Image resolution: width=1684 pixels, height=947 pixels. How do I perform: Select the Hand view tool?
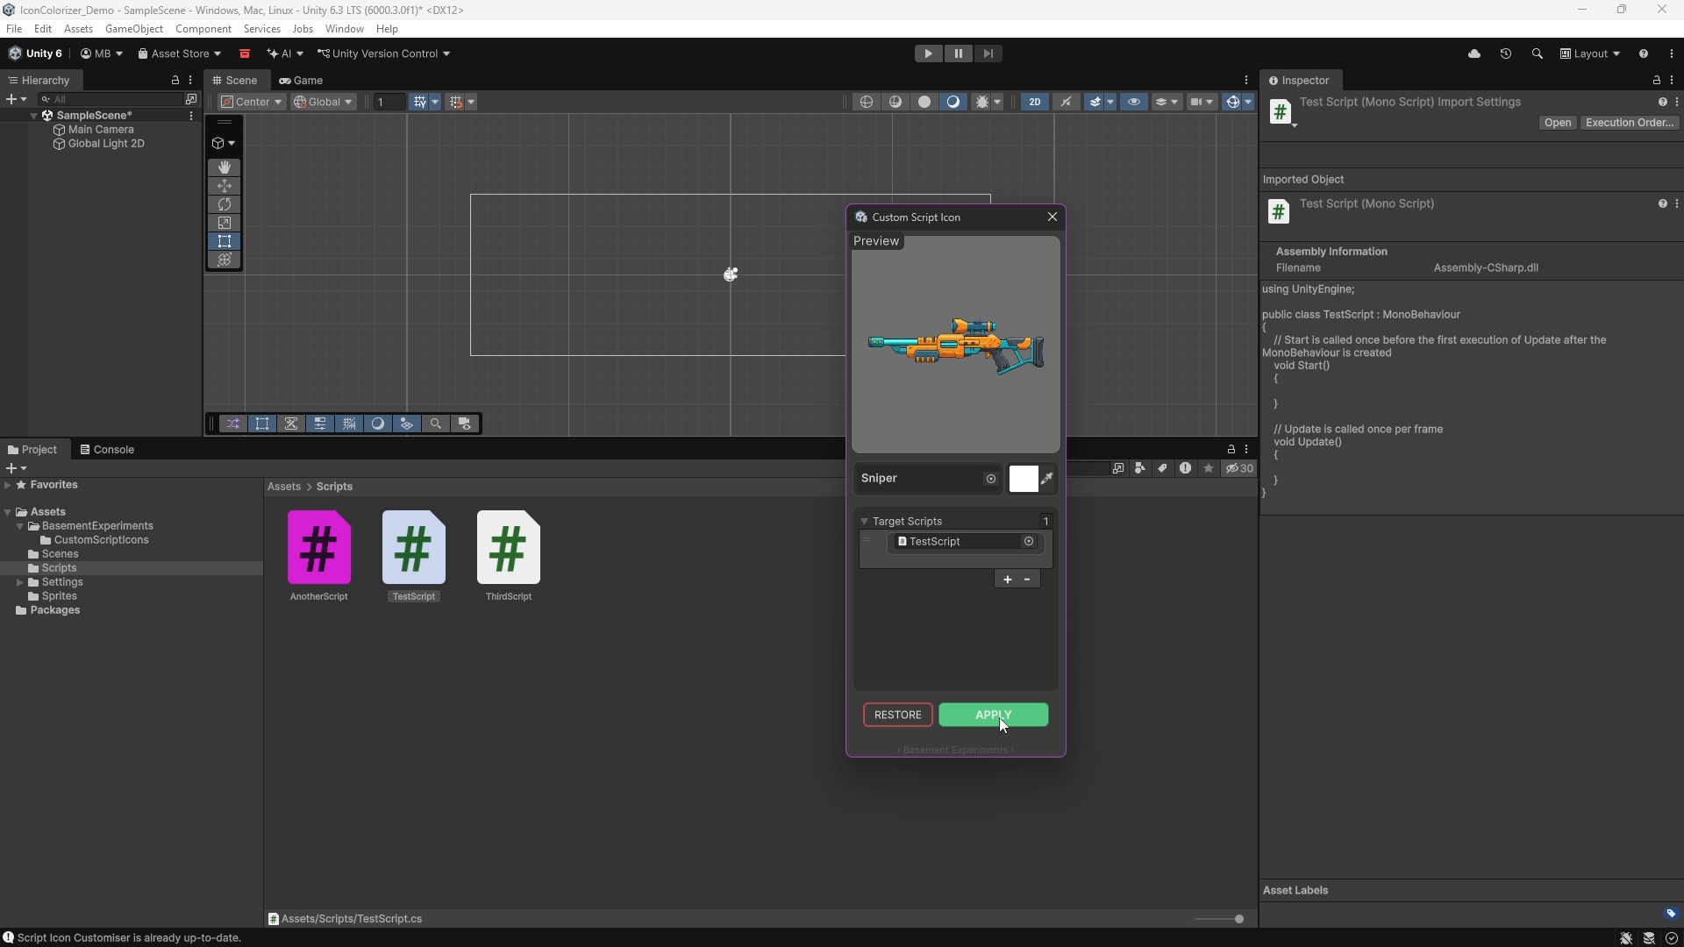pos(225,167)
